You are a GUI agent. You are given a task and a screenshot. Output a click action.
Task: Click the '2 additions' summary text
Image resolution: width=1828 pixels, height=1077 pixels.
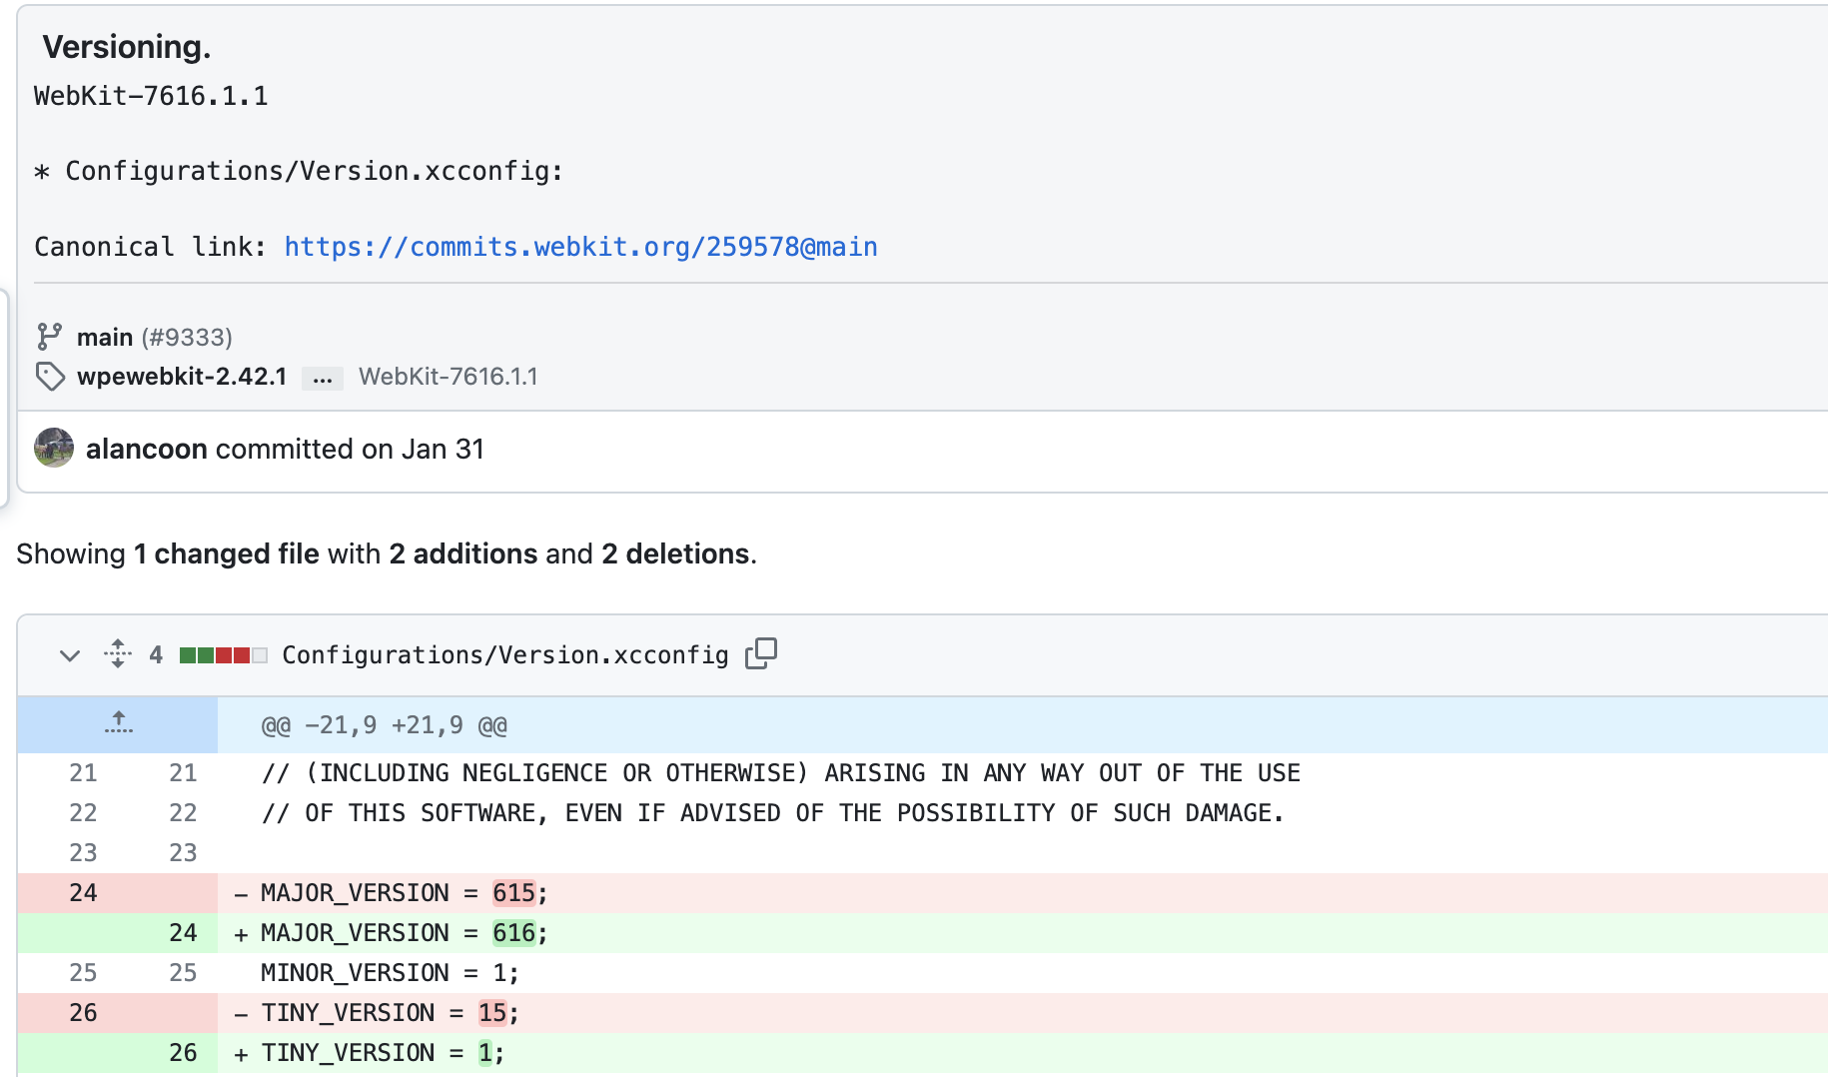463,553
